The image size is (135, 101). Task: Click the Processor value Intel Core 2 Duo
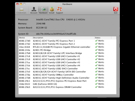(60, 20)
